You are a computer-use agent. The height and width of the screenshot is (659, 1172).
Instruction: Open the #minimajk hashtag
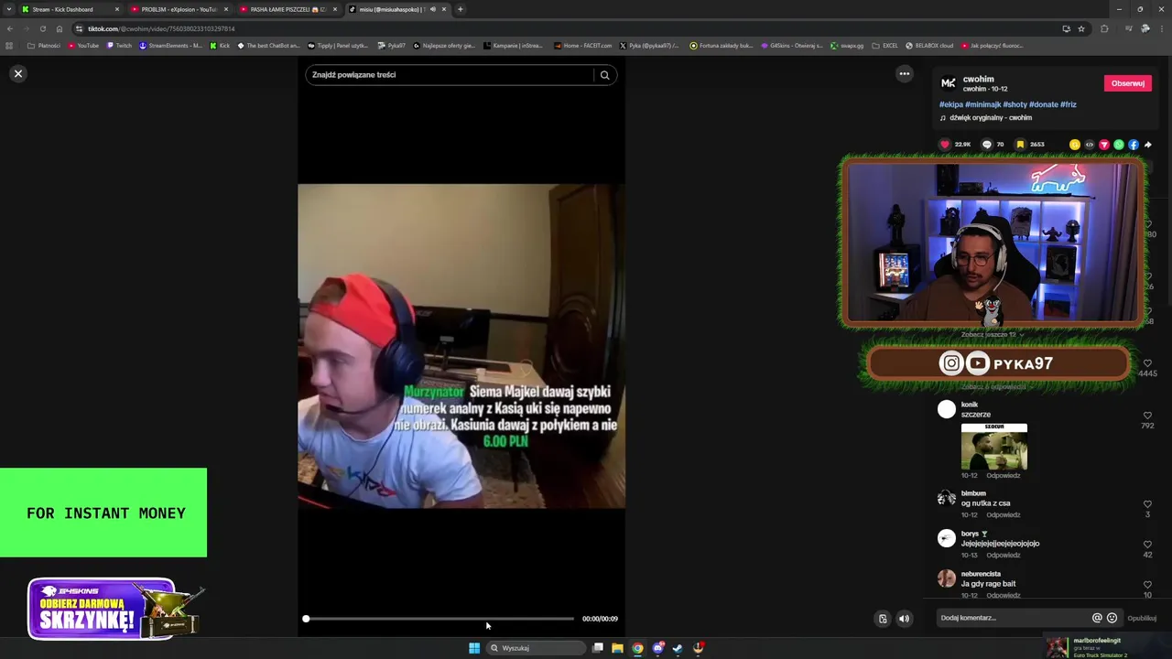click(982, 104)
